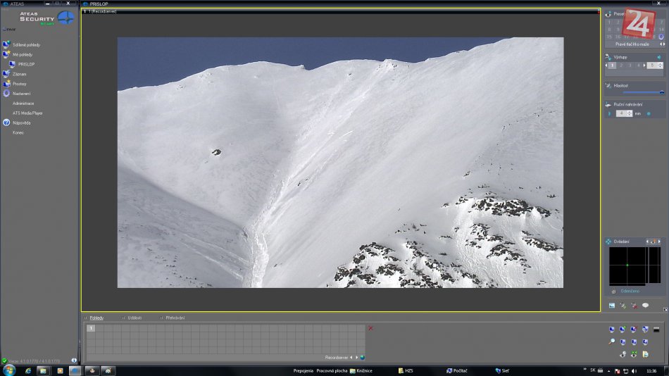Select the PRISLOP view entry
This screenshot has width=669, height=376.
27,64
